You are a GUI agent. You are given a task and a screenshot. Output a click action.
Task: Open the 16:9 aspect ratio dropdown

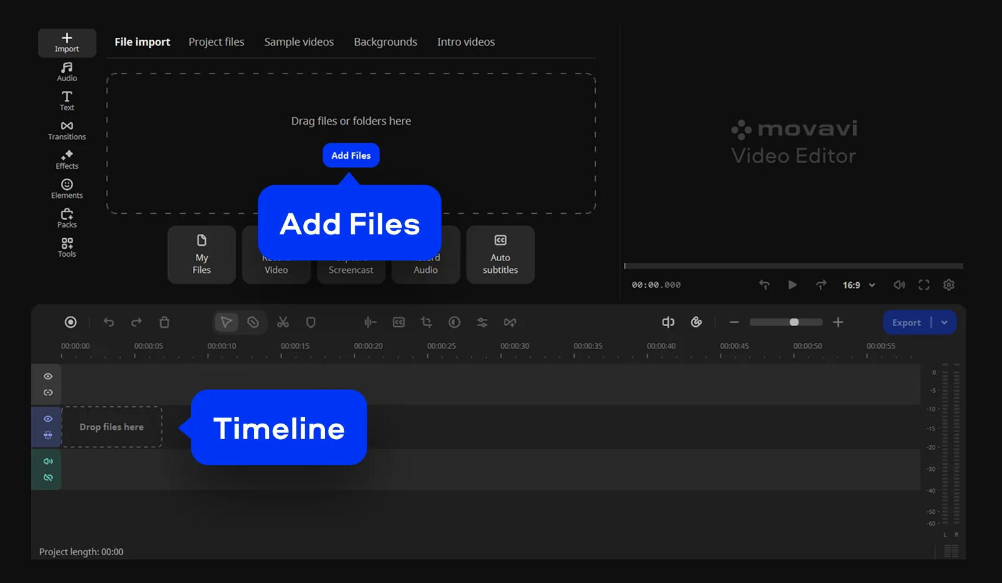[859, 285]
